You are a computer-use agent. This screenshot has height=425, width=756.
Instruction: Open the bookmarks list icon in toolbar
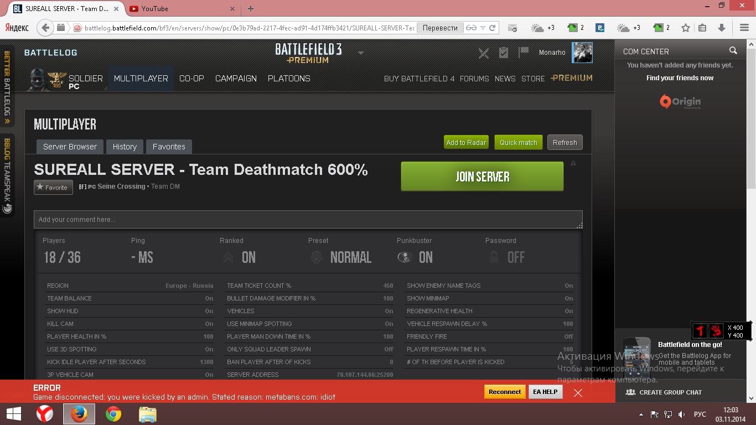(702, 28)
